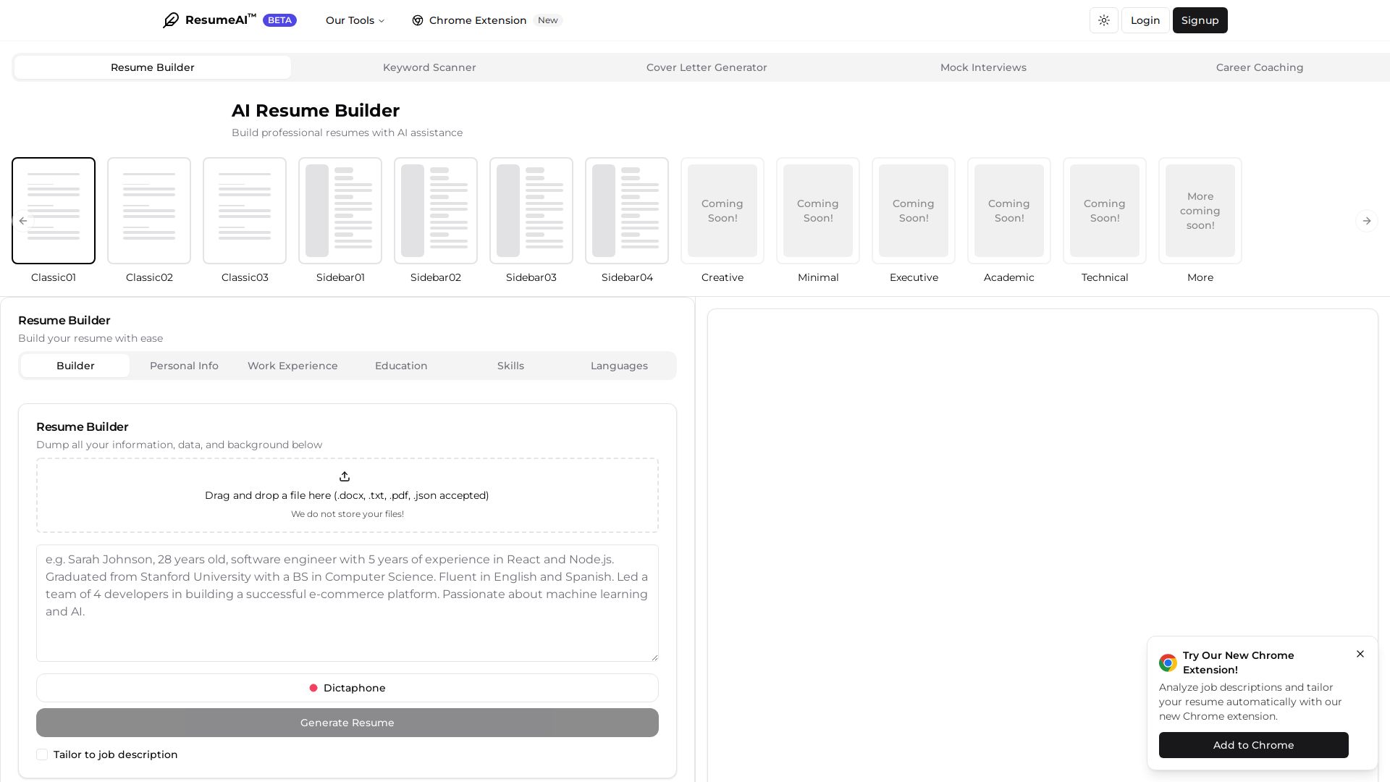Start recording with the Dictaphone button
Viewport: 1390px width, 782px height.
(x=347, y=688)
